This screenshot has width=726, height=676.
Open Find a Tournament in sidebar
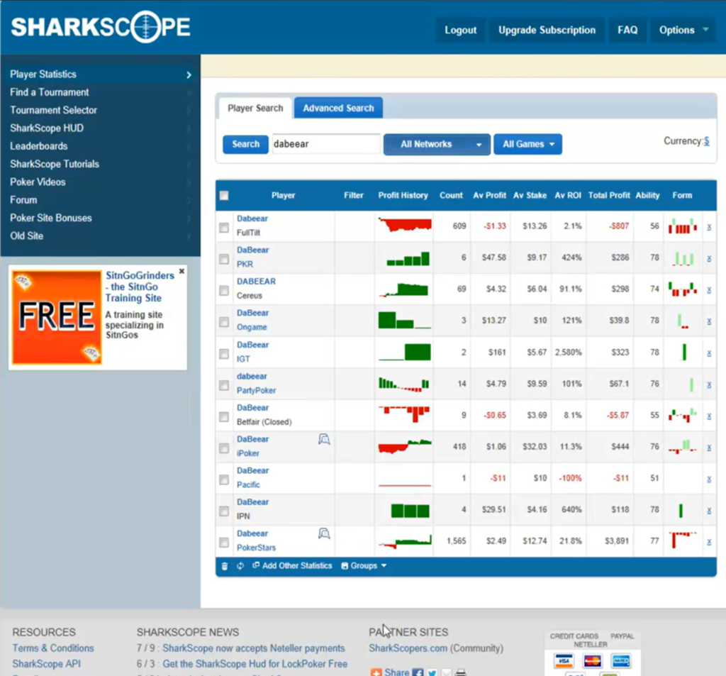[x=50, y=92]
